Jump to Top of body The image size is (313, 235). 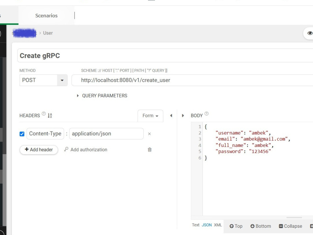(x=236, y=226)
